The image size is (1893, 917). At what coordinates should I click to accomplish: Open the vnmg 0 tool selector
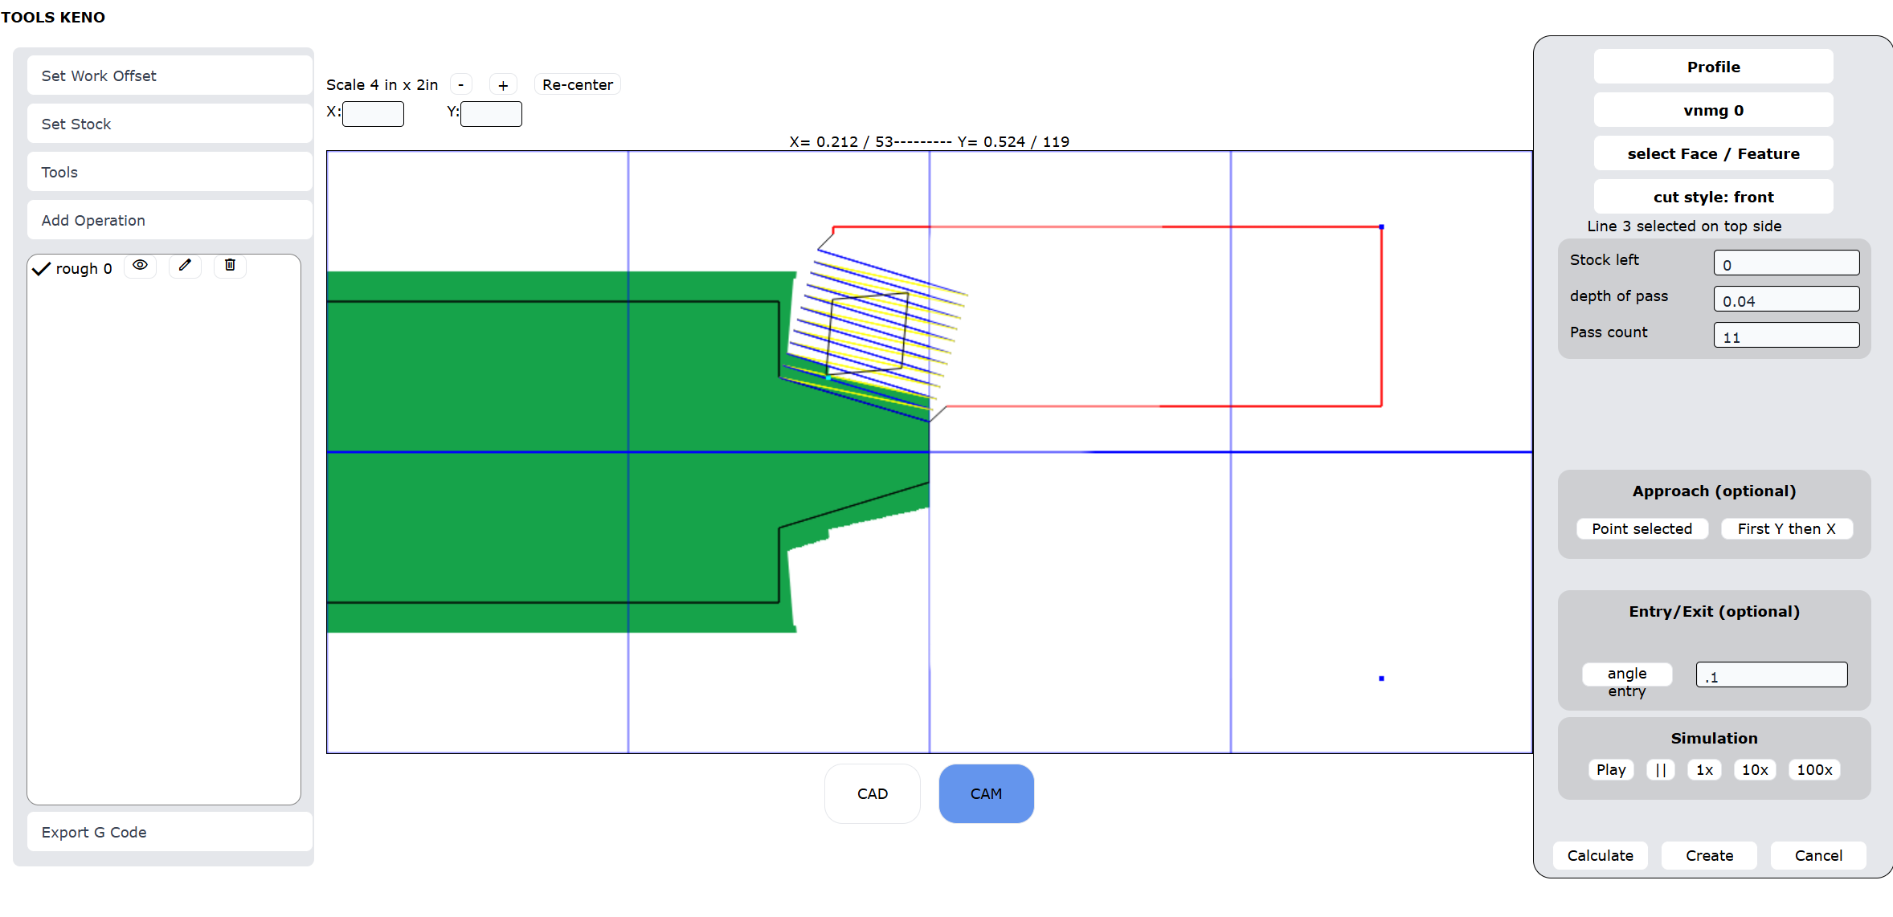tap(1713, 110)
